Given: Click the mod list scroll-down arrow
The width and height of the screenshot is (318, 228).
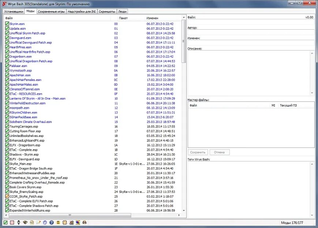Looking at the screenshot, I should coord(184,210).
